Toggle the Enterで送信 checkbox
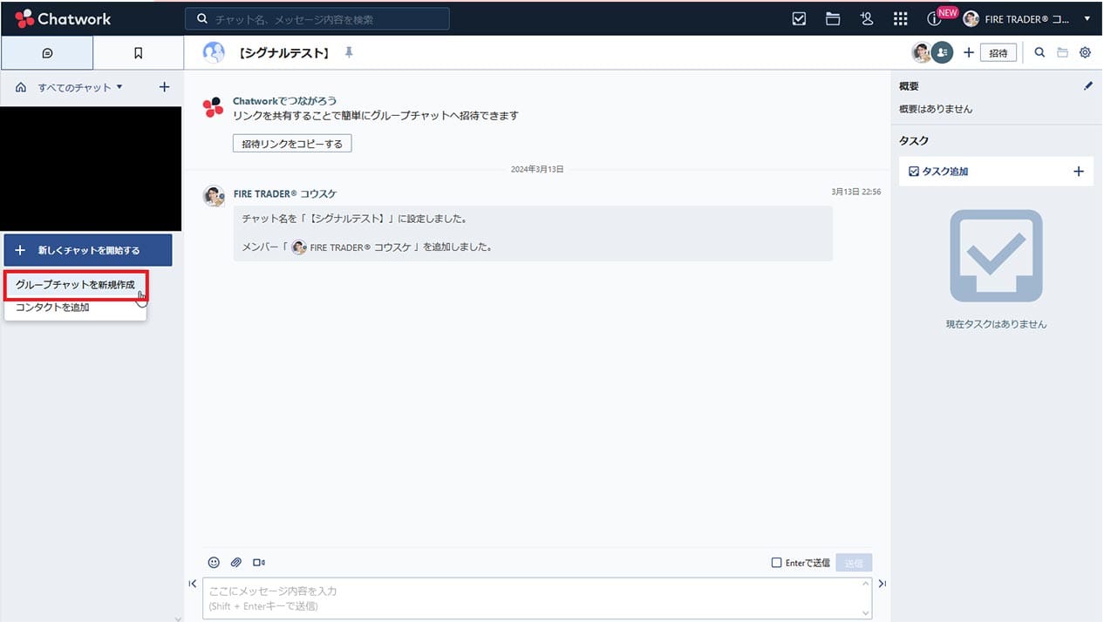Screen dimensions: 1104x622 776,563
